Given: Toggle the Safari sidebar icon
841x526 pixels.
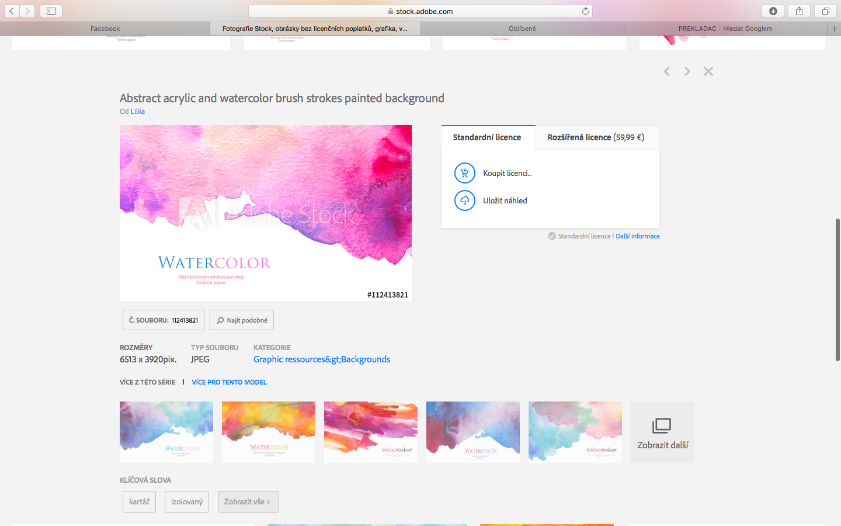Looking at the screenshot, I should [x=51, y=11].
